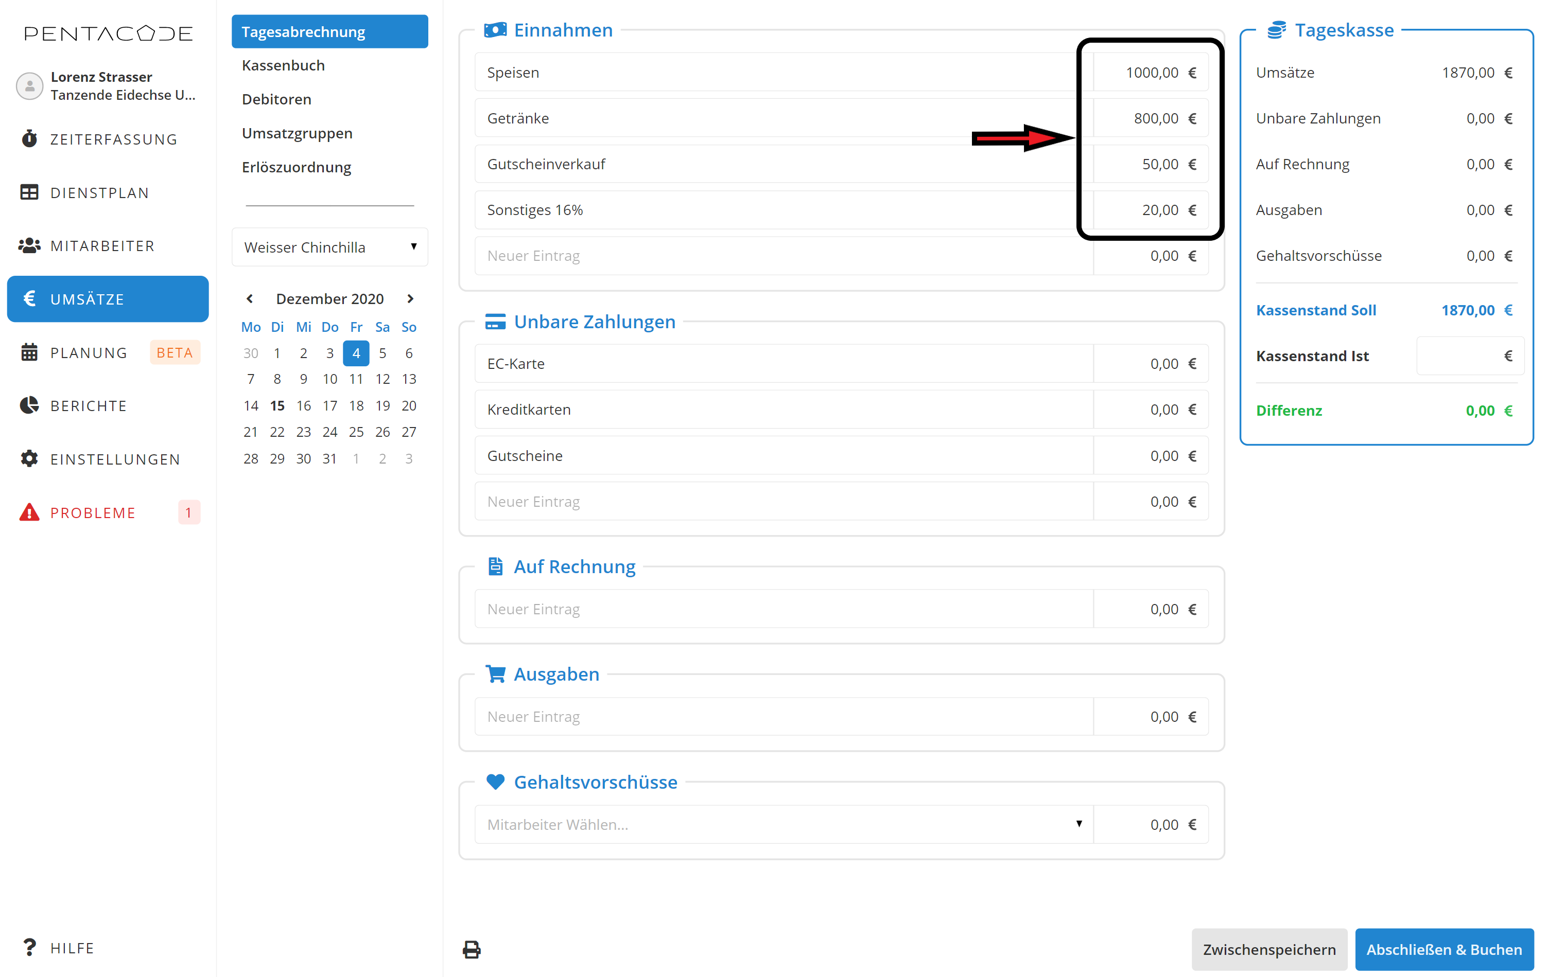1548x977 pixels.
Task: Open Zeiterfassung via stopwatch icon
Action: [x=29, y=139]
